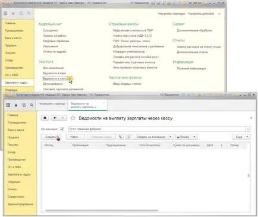The height and width of the screenshot is (217, 258).
Task: Click the M- icon in back window title bar
Action: pos(200,3)
